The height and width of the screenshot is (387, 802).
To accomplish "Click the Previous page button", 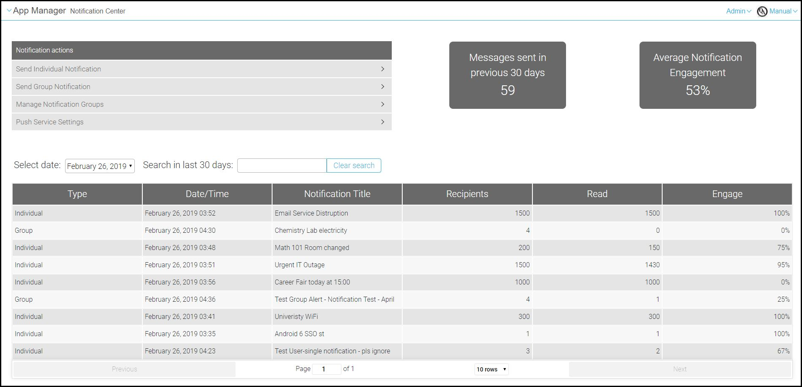I will coord(124,369).
